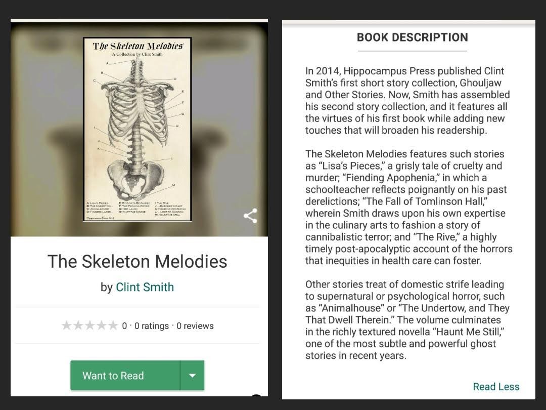This screenshot has height=410, width=546.
Task: Click the first description paragraph about Hippocampus Press
Action: coord(407,100)
